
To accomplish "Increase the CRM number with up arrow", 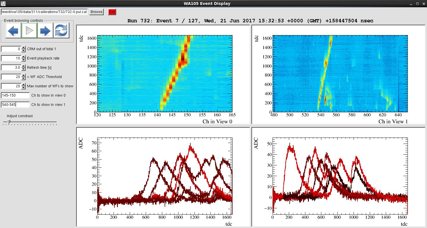I will click(24, 48).
